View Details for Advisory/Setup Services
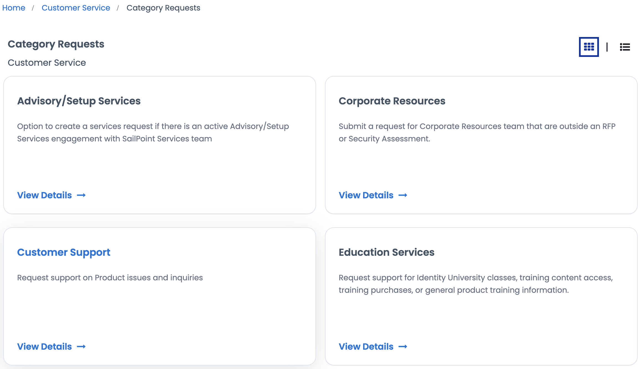 (45, 195)
